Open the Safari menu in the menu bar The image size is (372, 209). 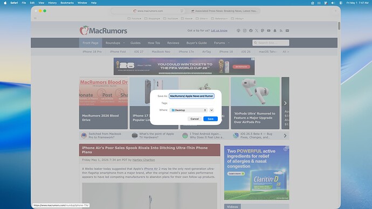pos(14,3)
